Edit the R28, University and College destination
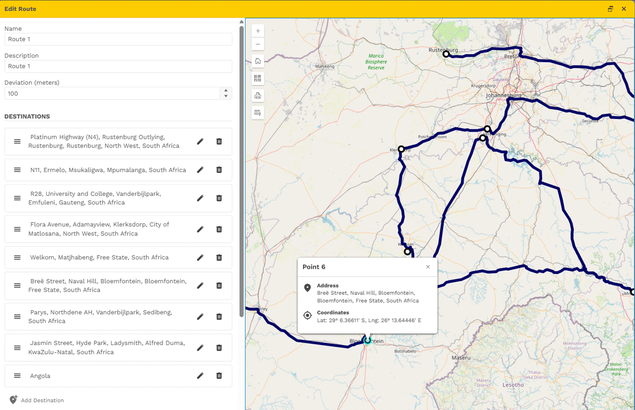This screenshot has width=635, height=410. point(200,198)
